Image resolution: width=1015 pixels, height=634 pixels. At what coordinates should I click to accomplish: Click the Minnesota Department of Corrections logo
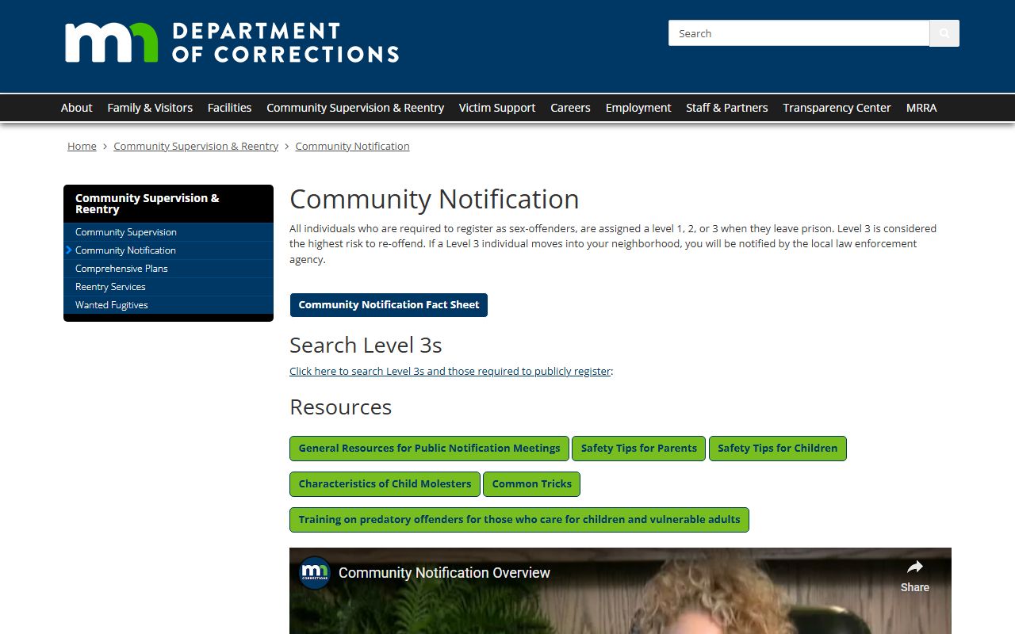[x=232, y=42]
